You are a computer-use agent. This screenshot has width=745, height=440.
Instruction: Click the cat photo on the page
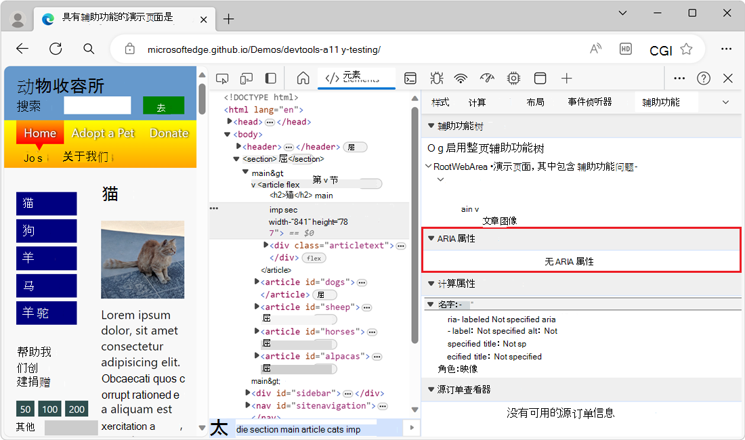(142, 260)
